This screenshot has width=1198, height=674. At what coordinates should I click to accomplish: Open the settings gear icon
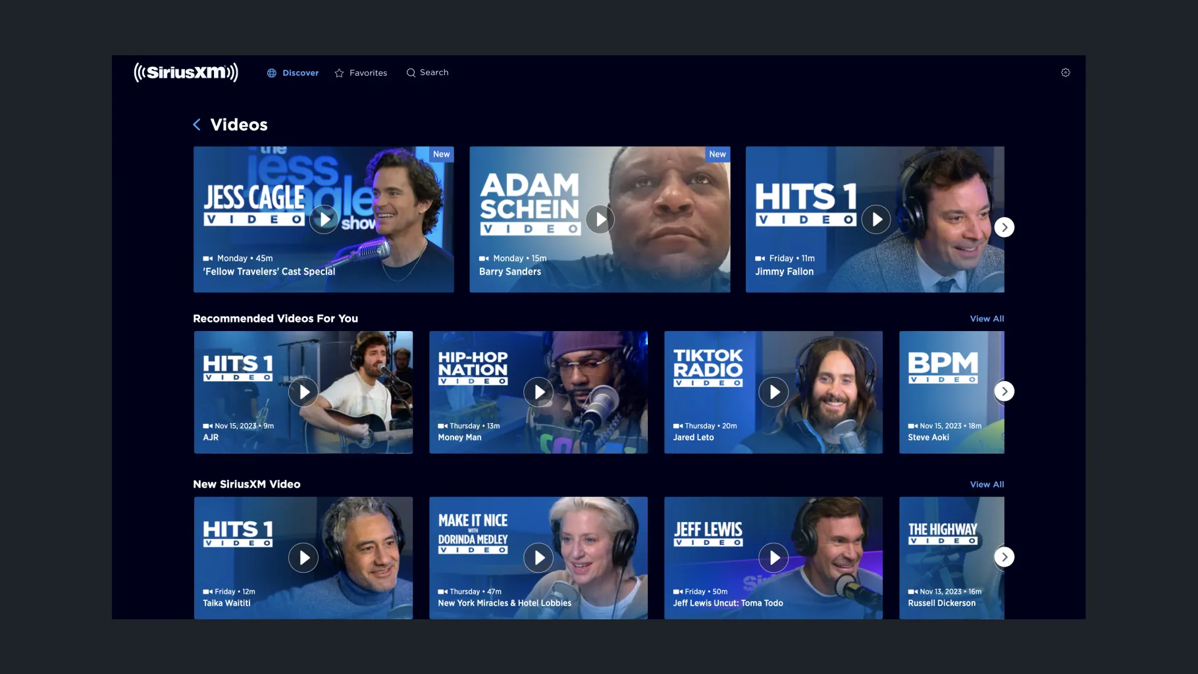coord(1066,72)
